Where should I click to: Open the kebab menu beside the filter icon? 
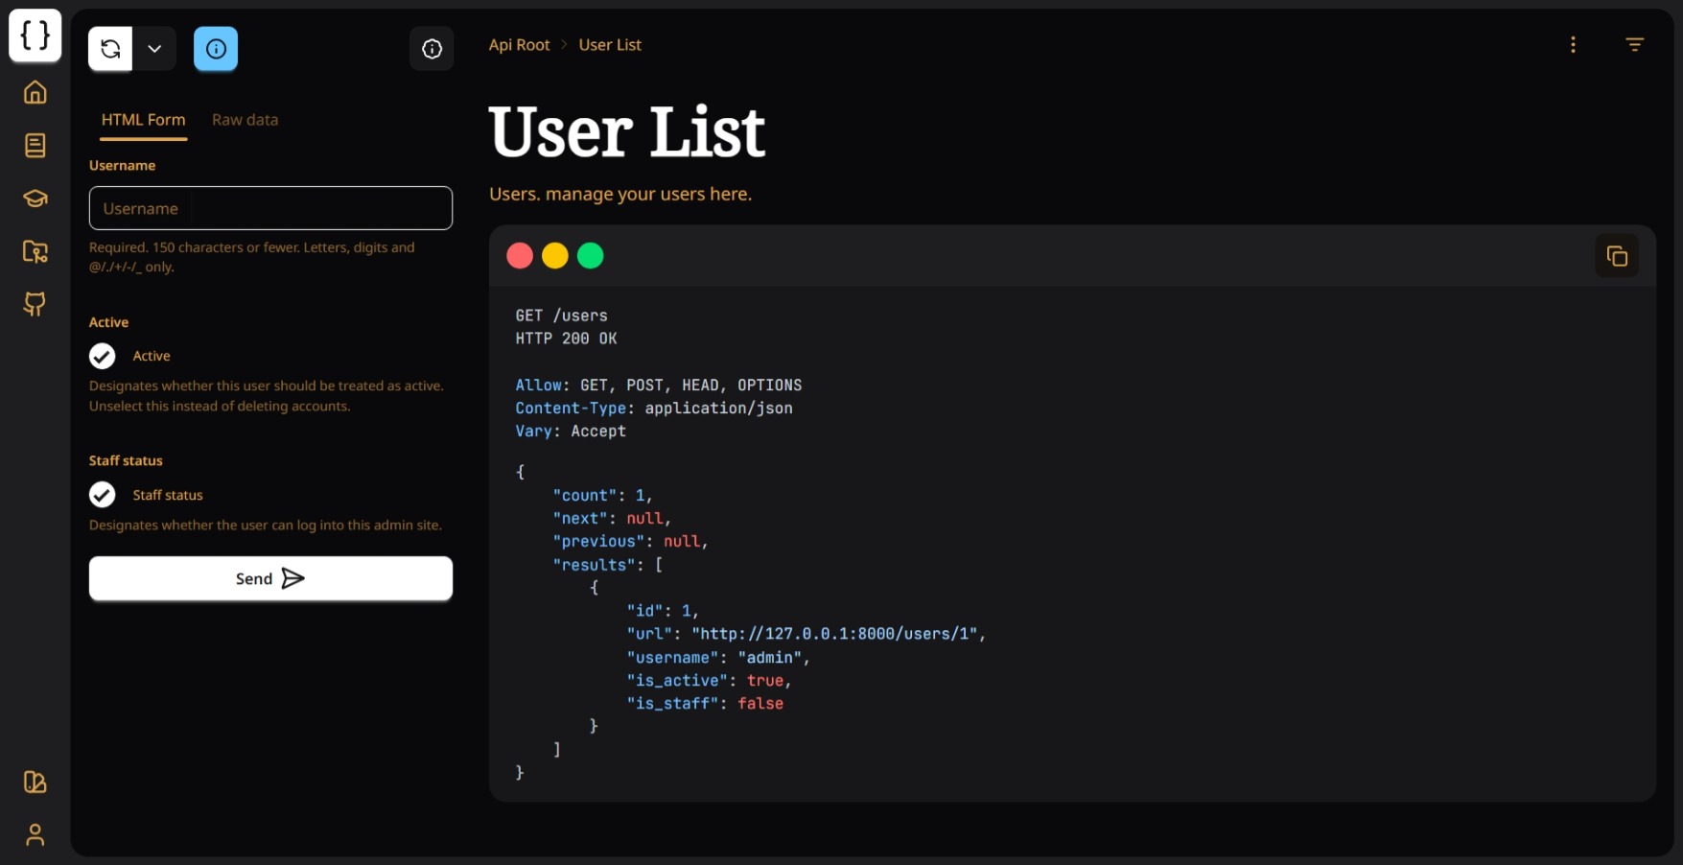(x=1573, y=44)
